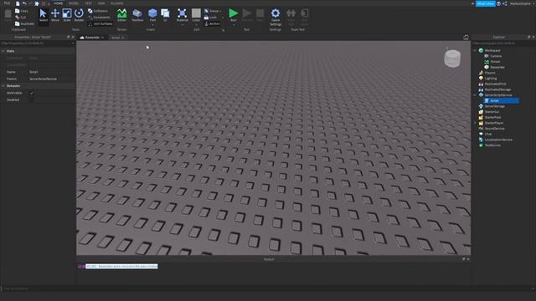Activate the Rotate tool
This screenshot has width=536, height=301.
pos(79,15)
